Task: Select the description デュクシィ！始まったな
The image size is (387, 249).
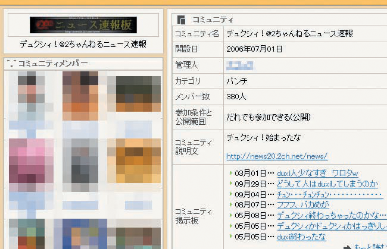Action: (264, 137)
